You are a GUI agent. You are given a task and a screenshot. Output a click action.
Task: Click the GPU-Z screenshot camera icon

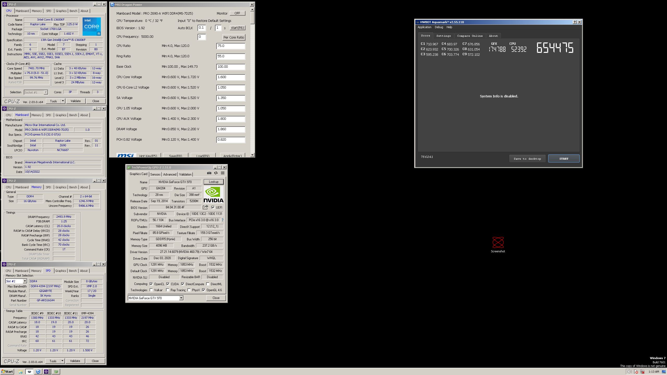(x=209, y=173)
